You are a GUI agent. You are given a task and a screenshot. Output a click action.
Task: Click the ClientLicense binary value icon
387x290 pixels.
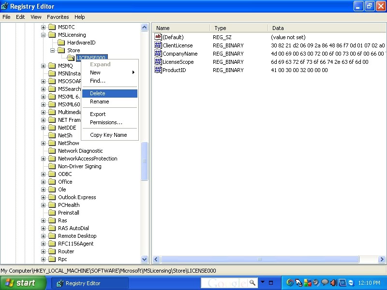point(158,45)
